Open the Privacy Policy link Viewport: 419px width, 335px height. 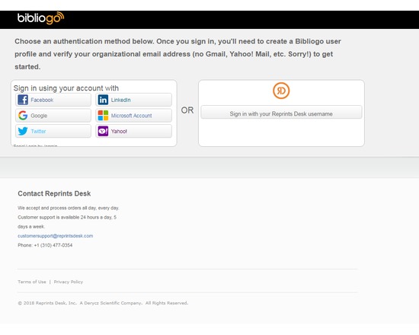pos(69,282)
